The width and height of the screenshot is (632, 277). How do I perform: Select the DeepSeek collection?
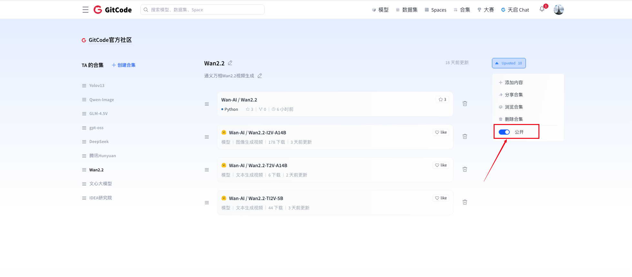[99, 142]
